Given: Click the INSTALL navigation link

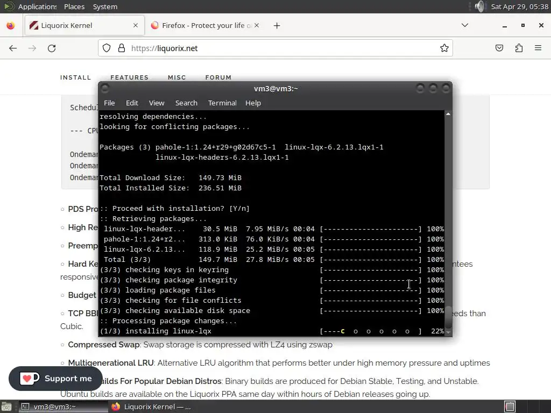Looking at the screenshot, I should [75, 77].
